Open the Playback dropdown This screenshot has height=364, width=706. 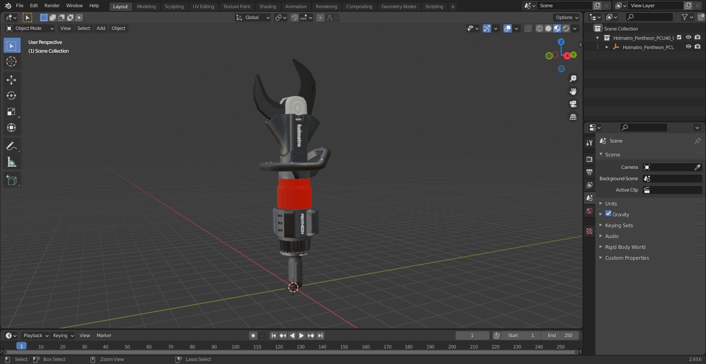pyautogui.click(x=36, y=336)
